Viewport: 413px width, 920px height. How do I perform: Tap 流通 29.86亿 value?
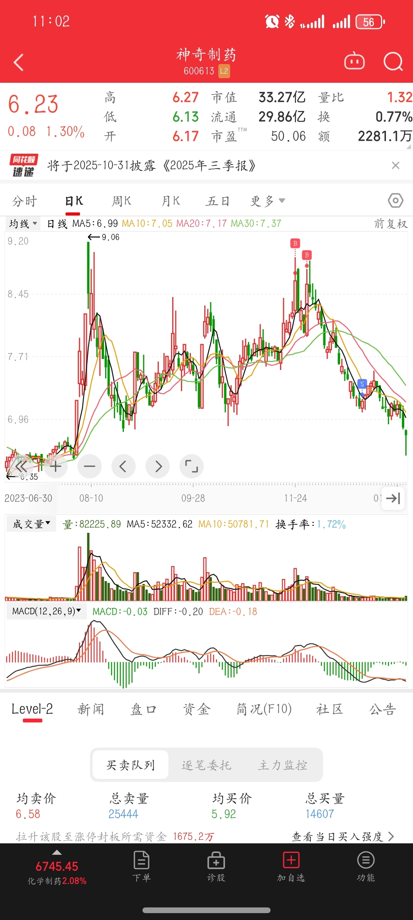282,117
